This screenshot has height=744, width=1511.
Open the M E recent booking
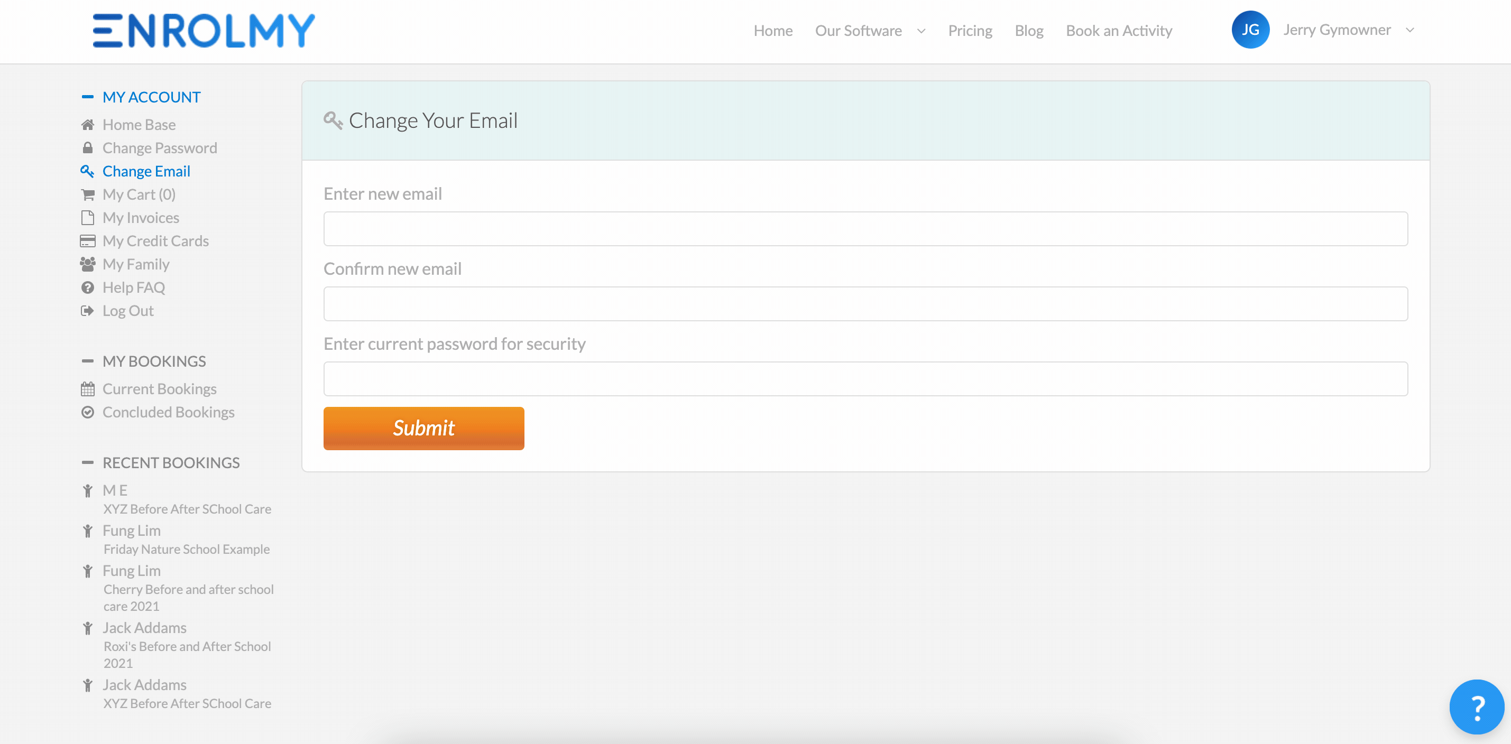point(115,490)
